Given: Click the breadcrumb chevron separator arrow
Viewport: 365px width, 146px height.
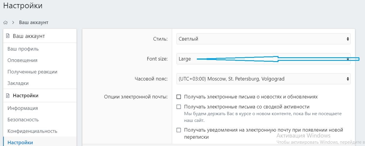Looking at the screenshot, I should [13, 23].
